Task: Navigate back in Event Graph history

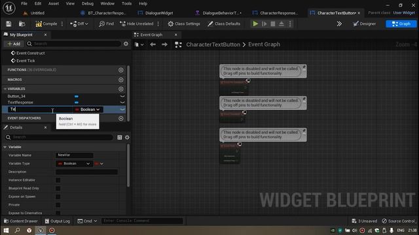Action: 153,44
